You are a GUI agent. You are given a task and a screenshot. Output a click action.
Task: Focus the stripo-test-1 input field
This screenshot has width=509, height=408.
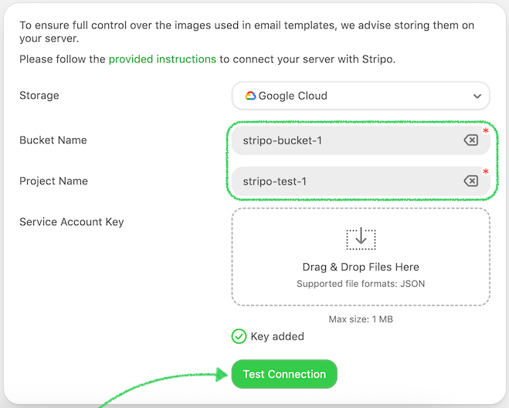point(348,181)
